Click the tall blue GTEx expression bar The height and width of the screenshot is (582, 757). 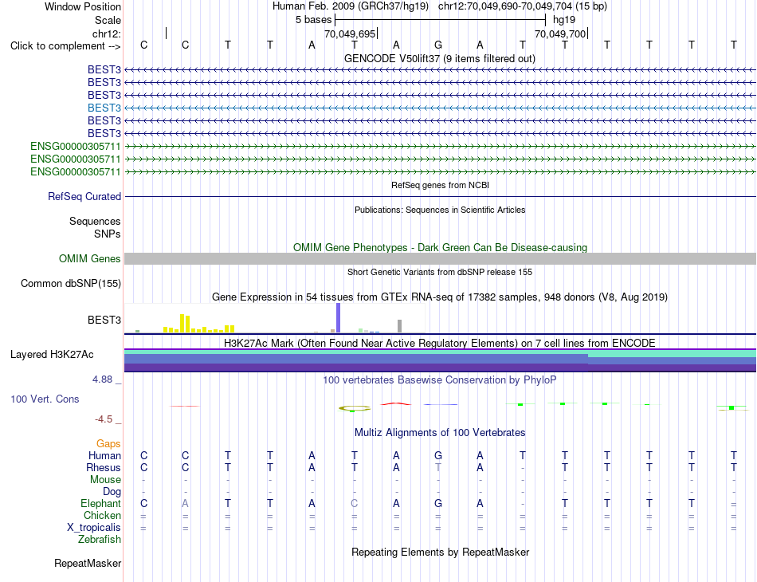[x=338, y=318]
